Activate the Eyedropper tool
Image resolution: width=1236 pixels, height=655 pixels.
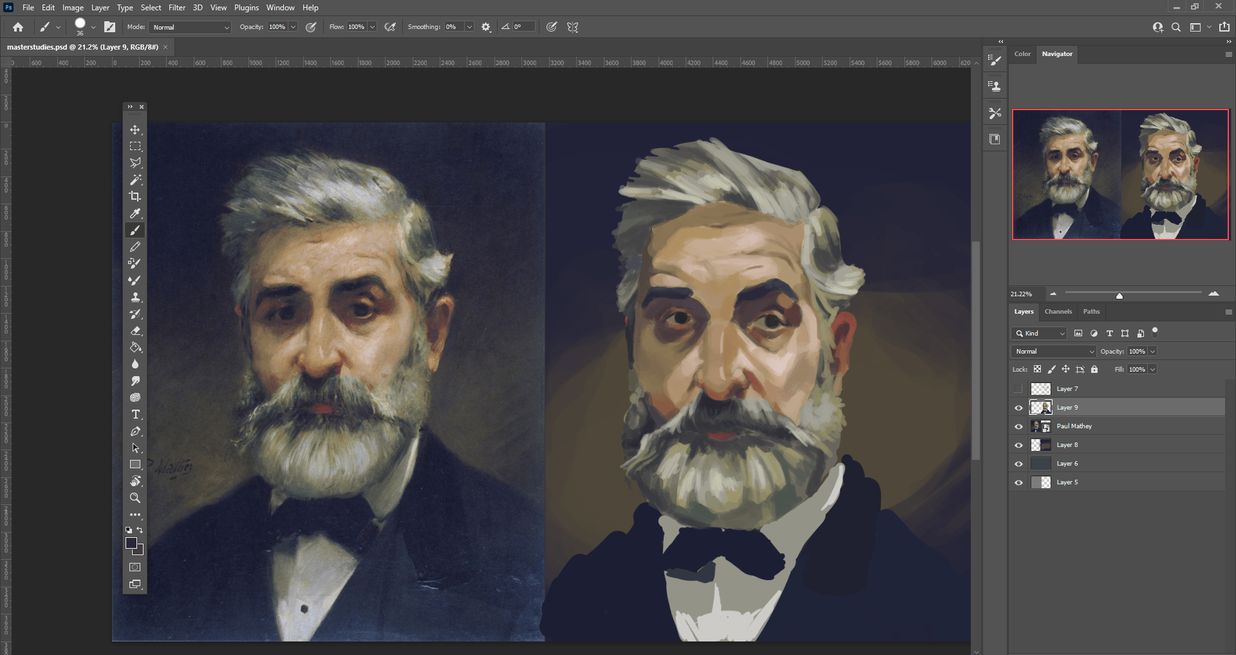tap(135, 213)
